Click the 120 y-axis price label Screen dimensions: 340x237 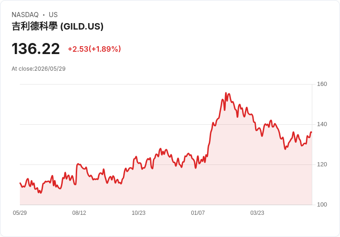pyautogui.click(x=322, y=164)
